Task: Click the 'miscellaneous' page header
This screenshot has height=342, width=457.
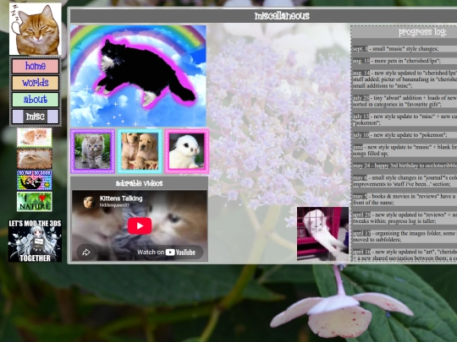Action: [282, 16]
